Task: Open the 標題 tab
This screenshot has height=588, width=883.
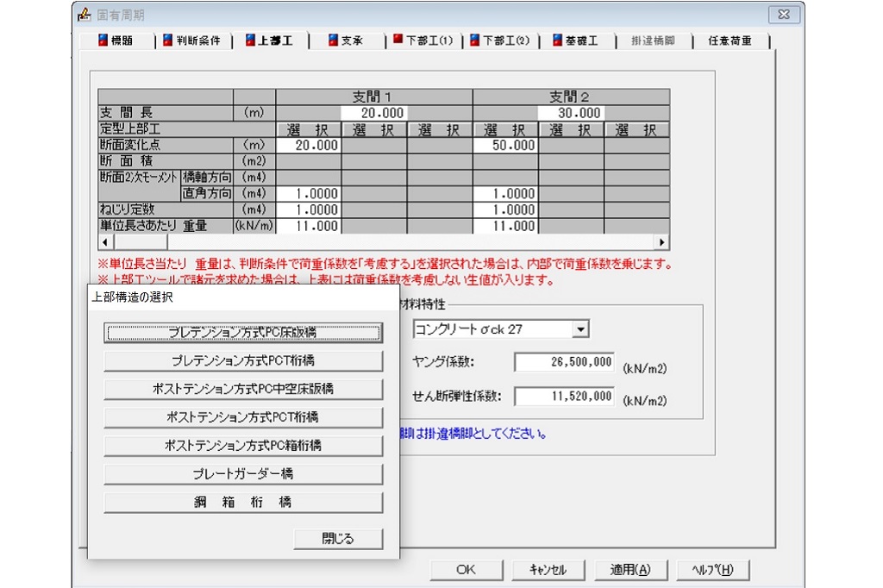Action: [x=116, y=41]
